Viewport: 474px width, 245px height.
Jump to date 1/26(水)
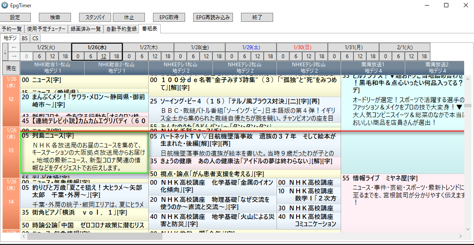(97, 47)
